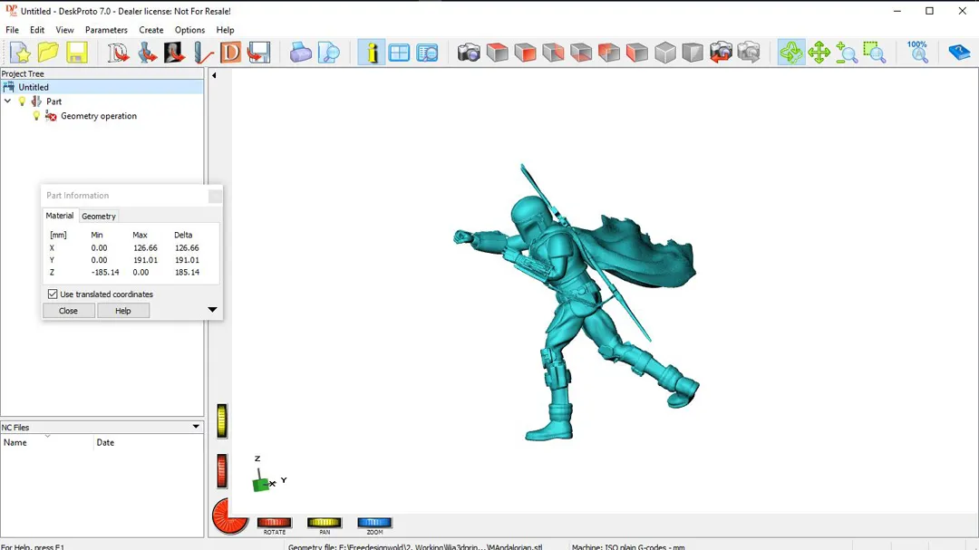The height and width of the screenshot is (550, 979).
Task: Click the grayed camera with arrow icon
Action: (749, 53)
